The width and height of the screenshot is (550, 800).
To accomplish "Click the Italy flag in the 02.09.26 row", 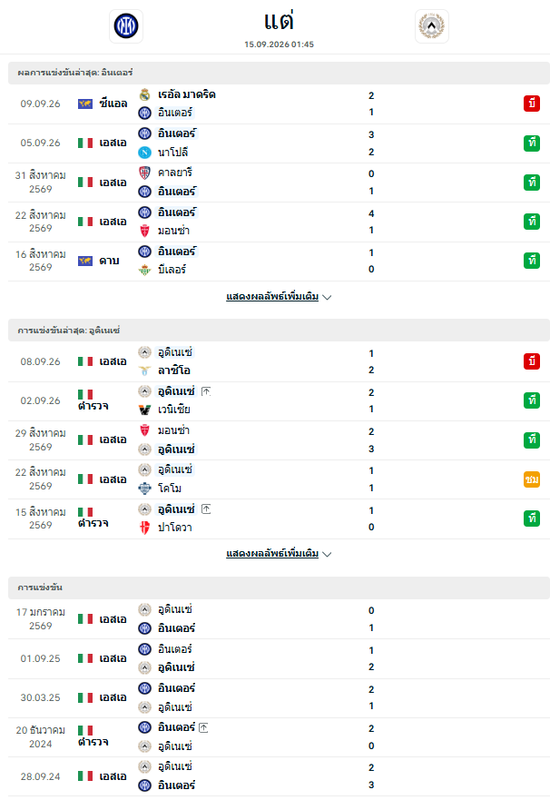I will (x=85, y=394).
